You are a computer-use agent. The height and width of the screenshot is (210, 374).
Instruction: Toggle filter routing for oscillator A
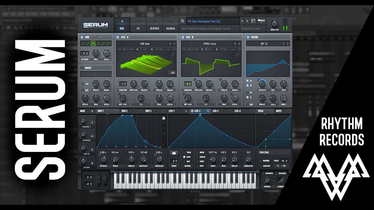pos(247,81)
